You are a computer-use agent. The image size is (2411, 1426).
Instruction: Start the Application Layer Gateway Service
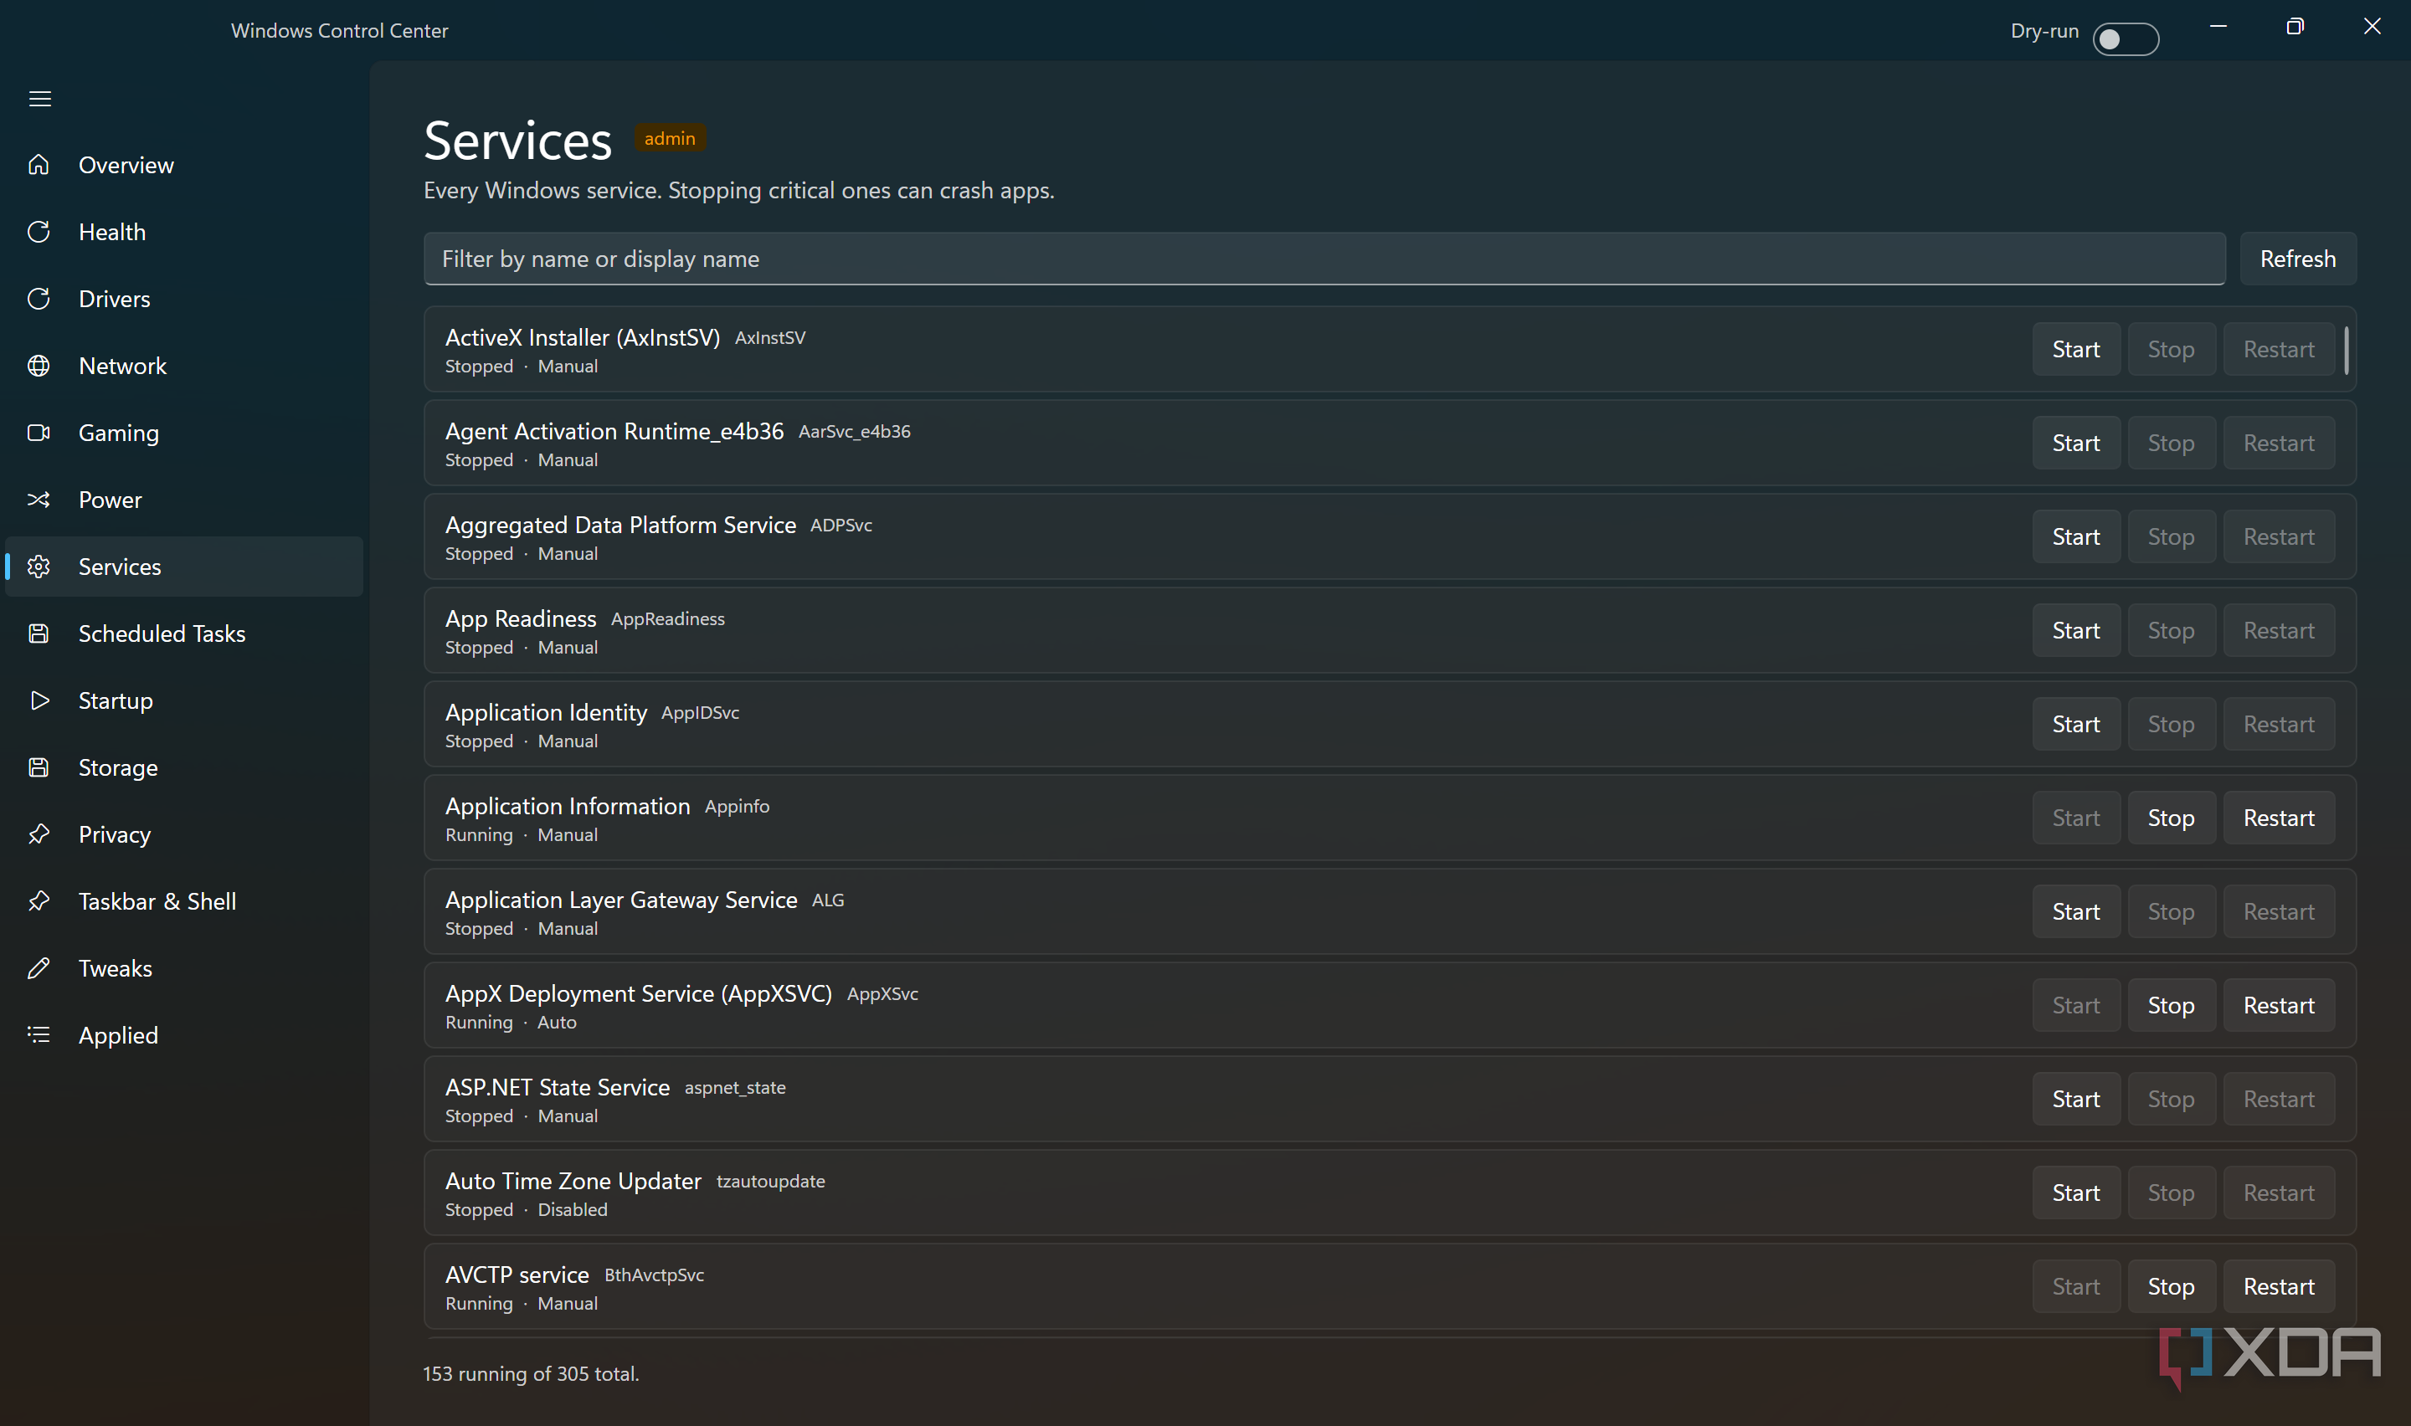(2075, 912)
